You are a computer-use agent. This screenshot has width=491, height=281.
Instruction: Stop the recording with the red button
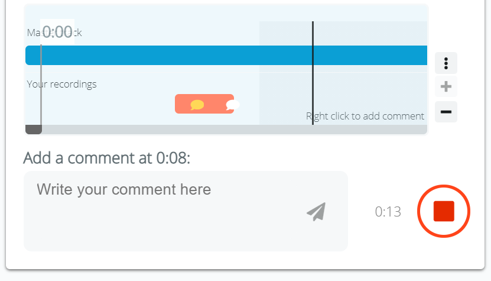(x=444, y=211)
